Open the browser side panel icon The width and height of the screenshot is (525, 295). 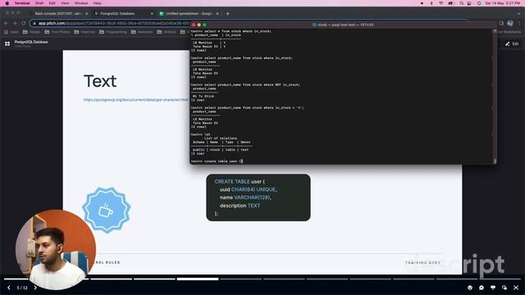click(x=501, y=23)
